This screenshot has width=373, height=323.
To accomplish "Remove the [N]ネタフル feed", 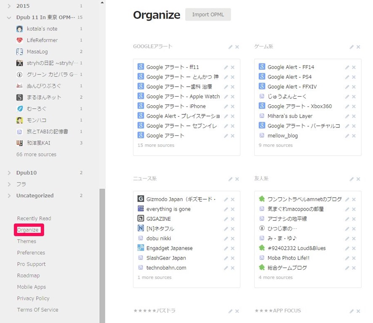I will click(x=233, y=229).
